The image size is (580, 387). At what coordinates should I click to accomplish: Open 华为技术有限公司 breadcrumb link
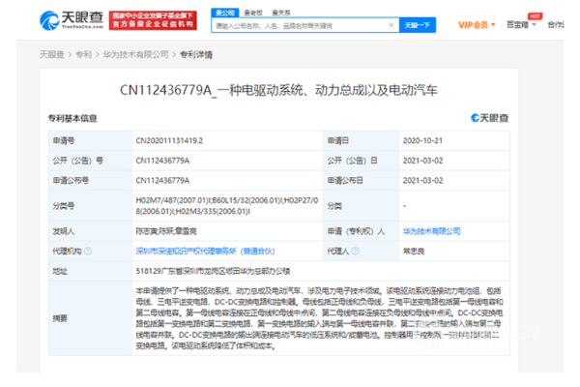coord(135,55)
